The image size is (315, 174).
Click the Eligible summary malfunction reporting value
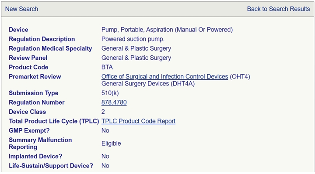tap(111, 143)
